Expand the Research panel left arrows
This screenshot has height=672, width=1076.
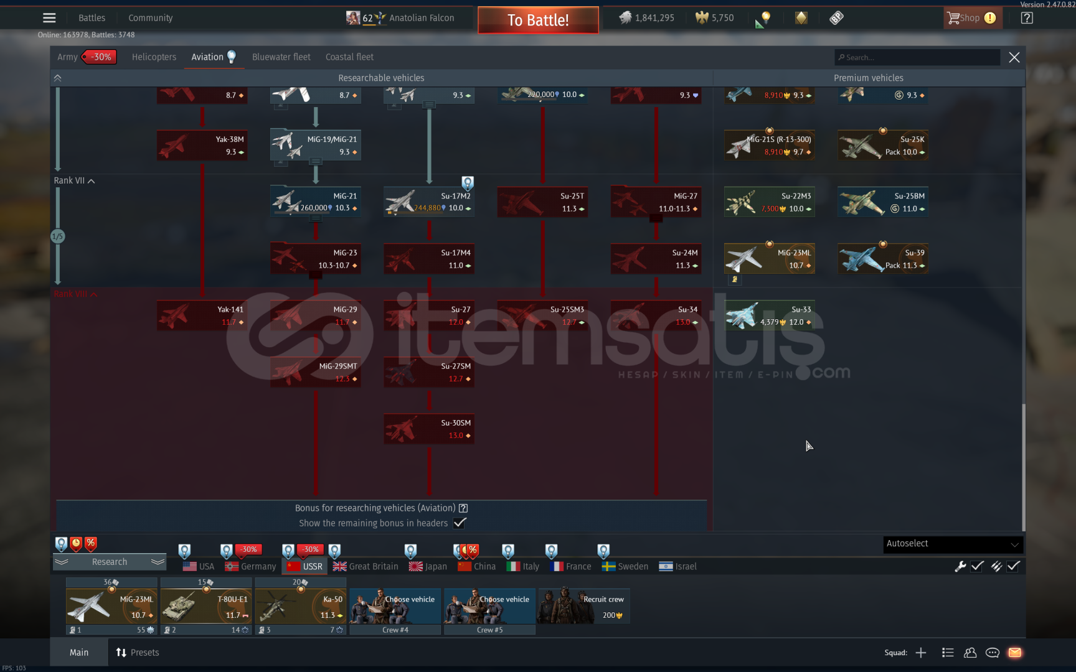tap(61, 562)
